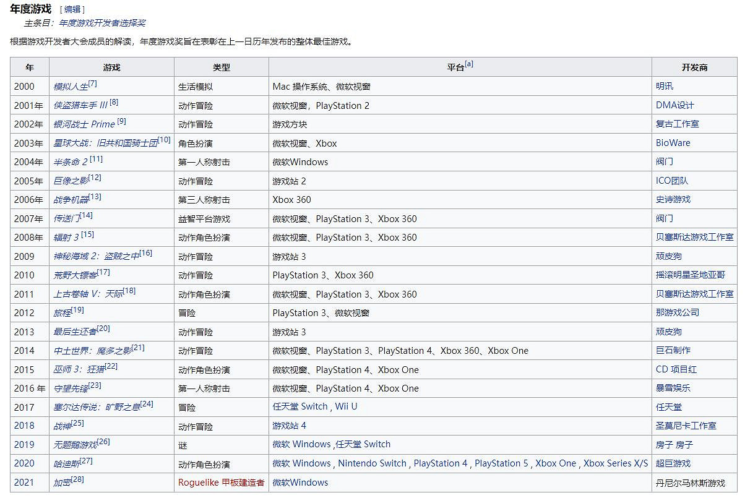Open the 游戏站 4 platform link for 战神
The height and width of the screenshot is (498, 745).
[x=289, y=426]
